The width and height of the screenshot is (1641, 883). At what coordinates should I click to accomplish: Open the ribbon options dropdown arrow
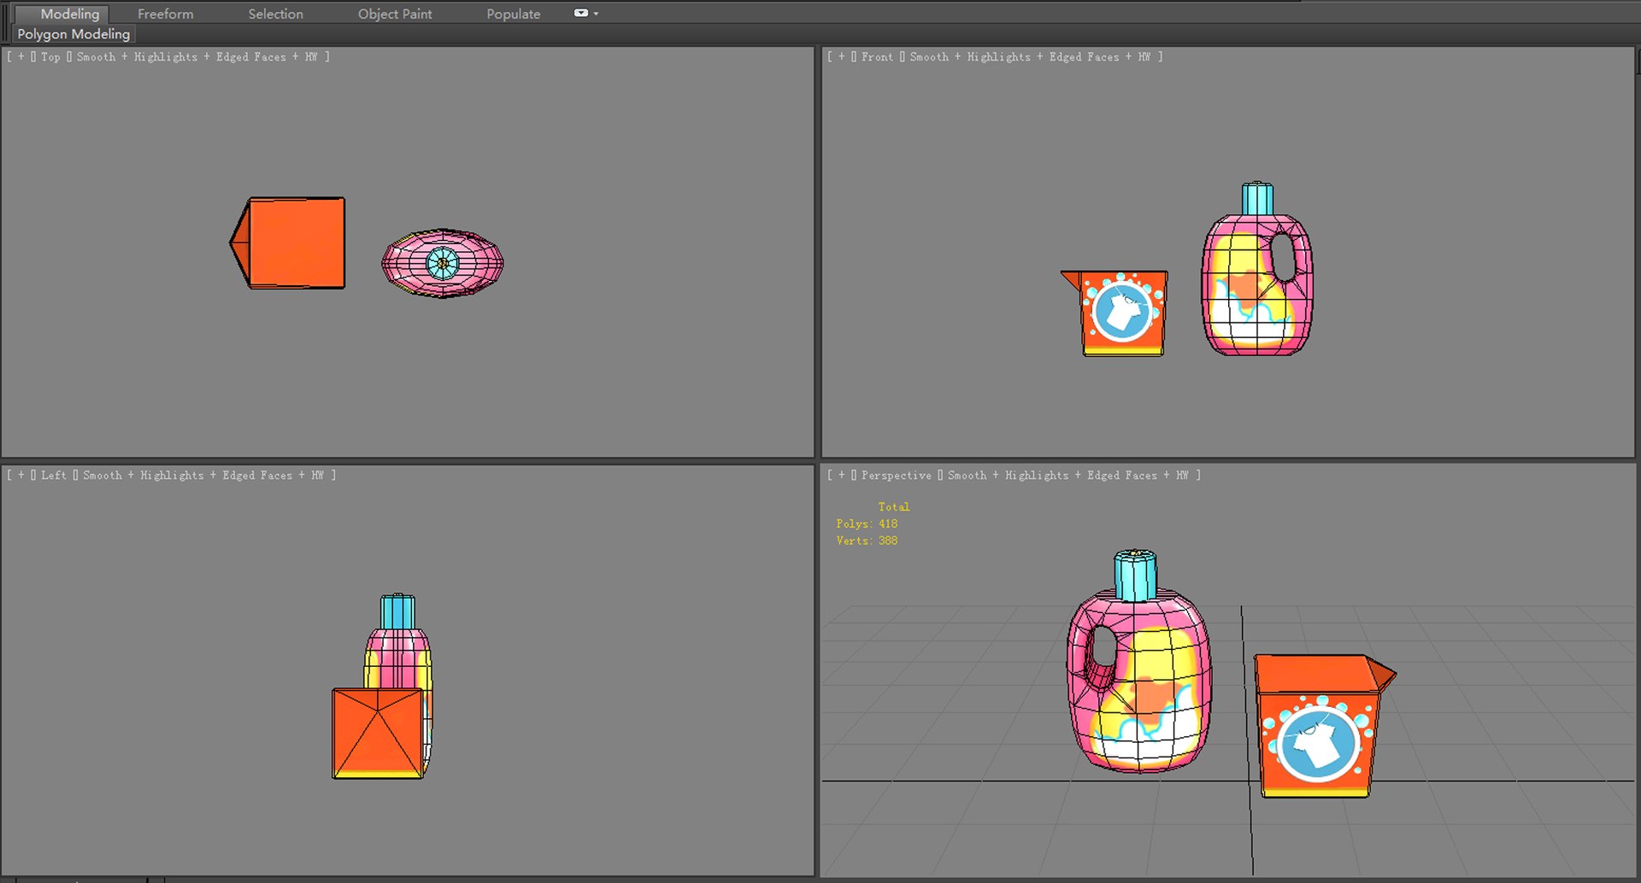[596, 14]
